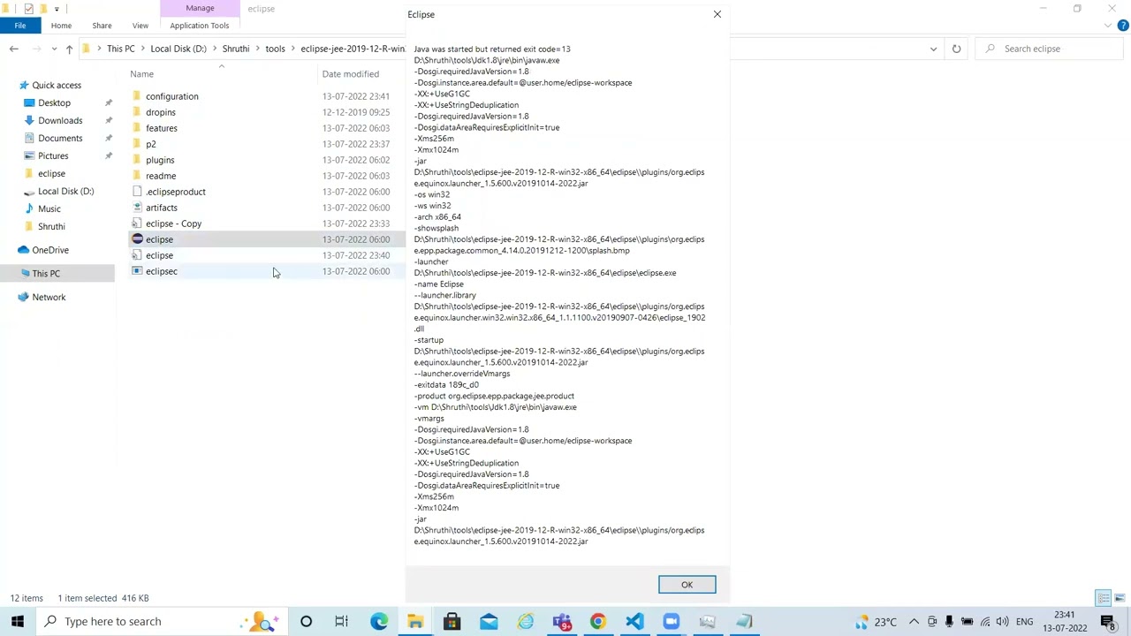Viewport: 1131px width, 636px height.
Task: Select the dropins folder
Action: (161, 112)
